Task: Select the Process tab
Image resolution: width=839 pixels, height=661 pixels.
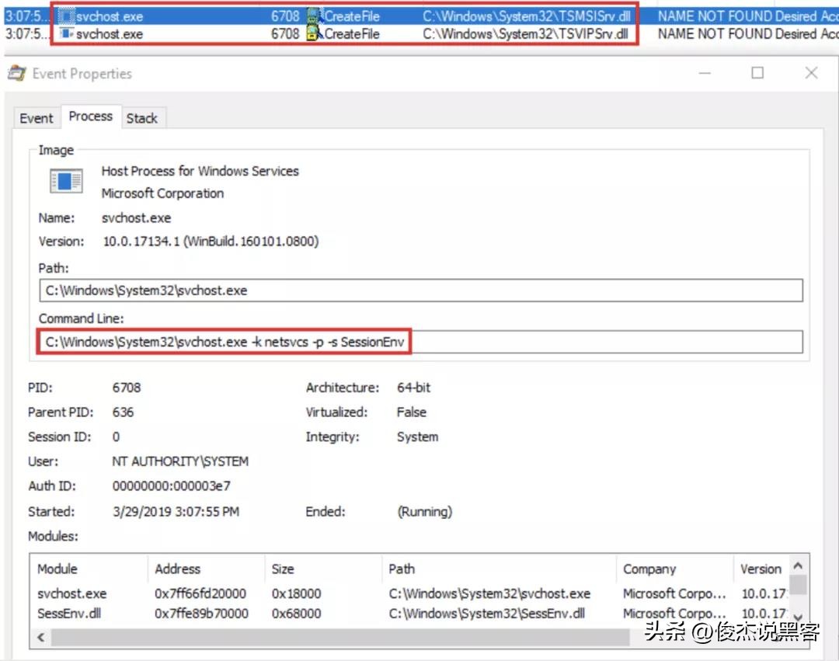Action: coord(90,117)
